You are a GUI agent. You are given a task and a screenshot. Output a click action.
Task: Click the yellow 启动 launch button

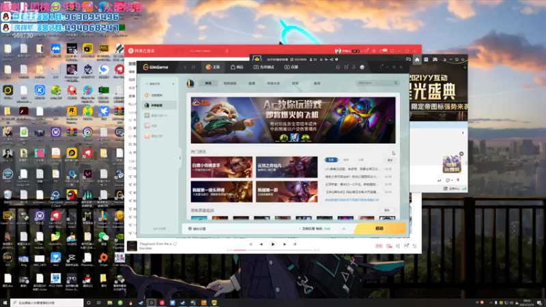tap(379, 229)
